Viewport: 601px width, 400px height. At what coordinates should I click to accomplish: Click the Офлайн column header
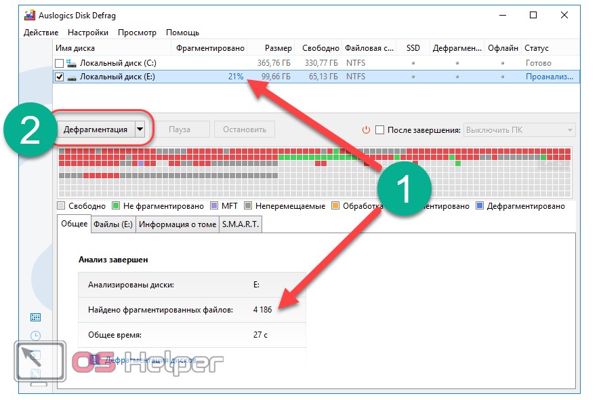click(x=503, y=48)
